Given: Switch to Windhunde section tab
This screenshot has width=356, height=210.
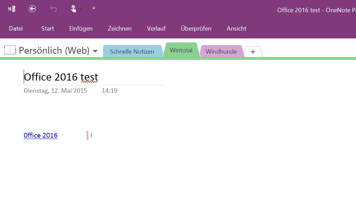Looking at the screenshot, I should 221,51.
